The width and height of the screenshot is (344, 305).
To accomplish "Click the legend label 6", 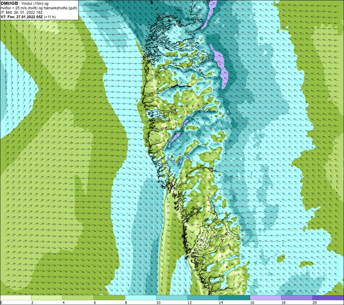I will (95, 303).
